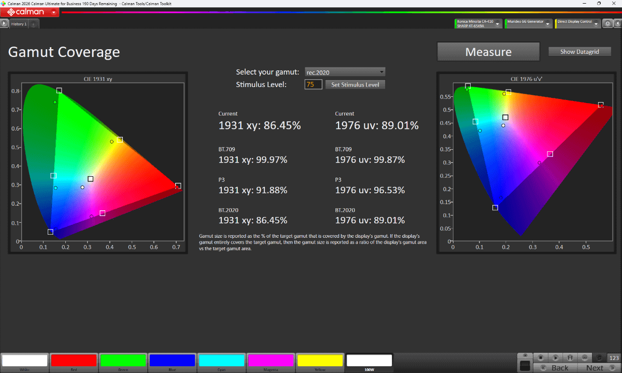Add a new history tab
622x373 pixels.
pos(34,24)
